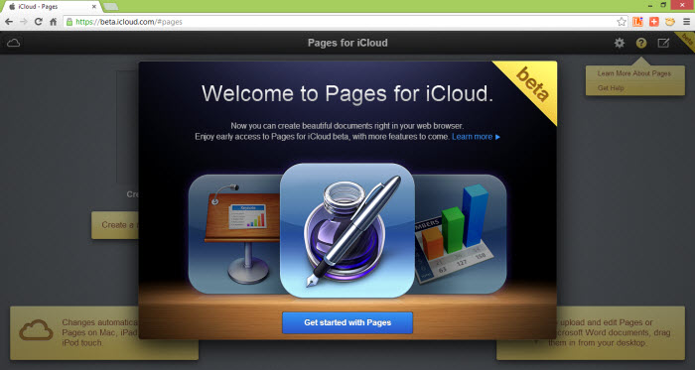Click the Pages for iCloud title text
The width and height of the screenshot is (695, 370).
pyautogui.click(x=347, y=43)
